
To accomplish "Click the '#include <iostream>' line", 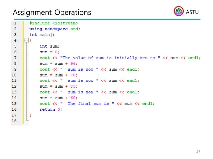I will pyautogui.click(x=54, y=23).
